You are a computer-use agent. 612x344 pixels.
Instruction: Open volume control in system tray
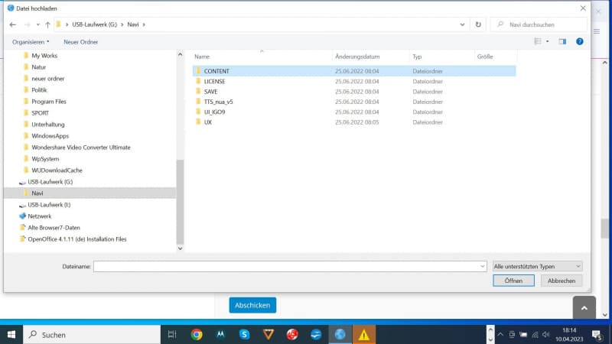(x=545, y=335)
